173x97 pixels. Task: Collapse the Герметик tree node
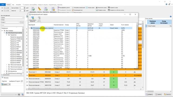click(x=6, y=35)
